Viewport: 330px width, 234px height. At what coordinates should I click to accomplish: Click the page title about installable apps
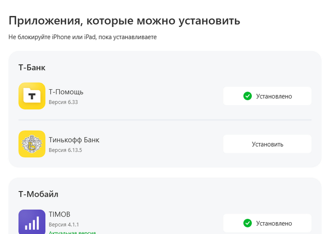[124, 21]
